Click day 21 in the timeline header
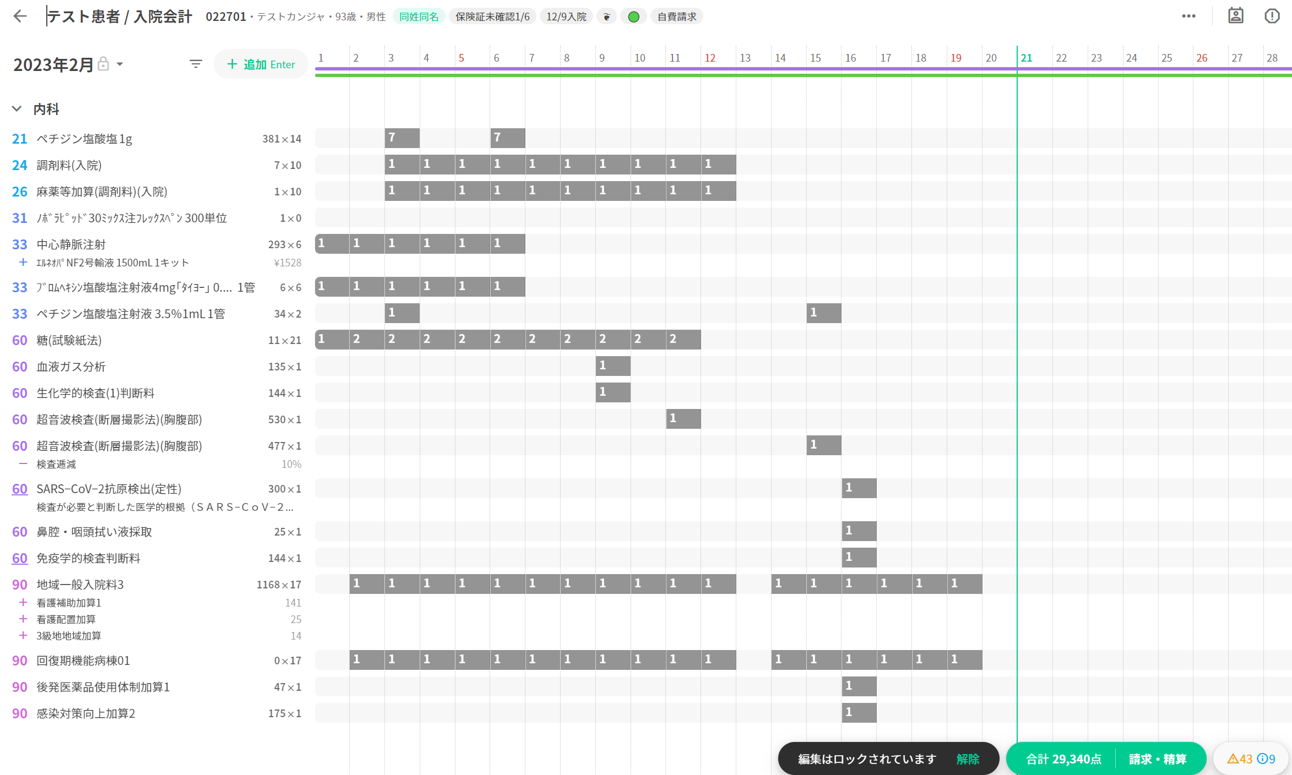 point(1027,58)
